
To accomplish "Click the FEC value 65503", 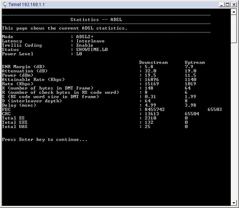I will coord(215,110).
